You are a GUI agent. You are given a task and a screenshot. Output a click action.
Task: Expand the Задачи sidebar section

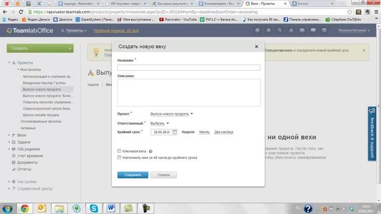[x=10, y=142]
